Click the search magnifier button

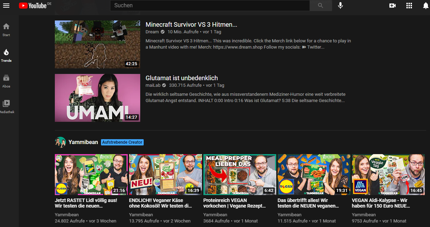click(x=320, y=6)
